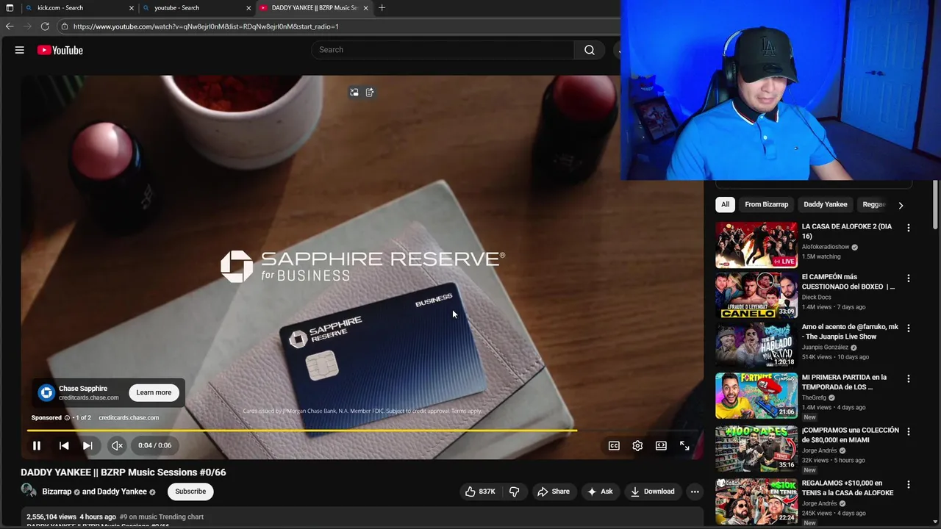This screenshot has height=529, width=941.
Task: Open MI PRIMERA PARTIDA en la TEMPORADA title
Action: (844, 382)
